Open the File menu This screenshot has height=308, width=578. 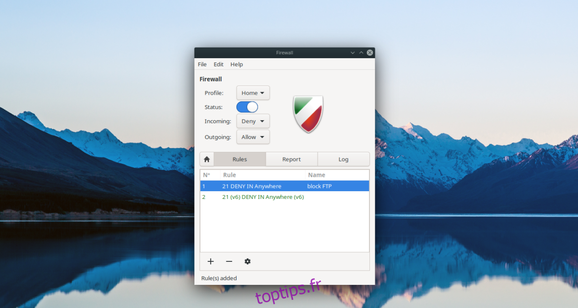202,64
